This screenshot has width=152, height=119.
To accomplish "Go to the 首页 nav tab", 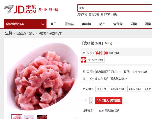I will [x=53, y=24].
